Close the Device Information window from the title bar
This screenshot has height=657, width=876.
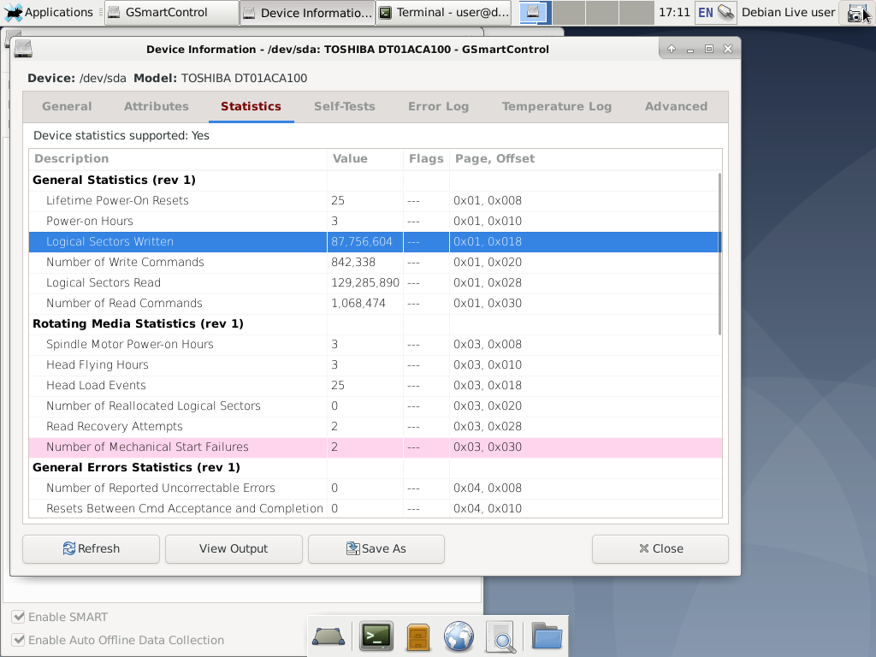coord(728,49)
